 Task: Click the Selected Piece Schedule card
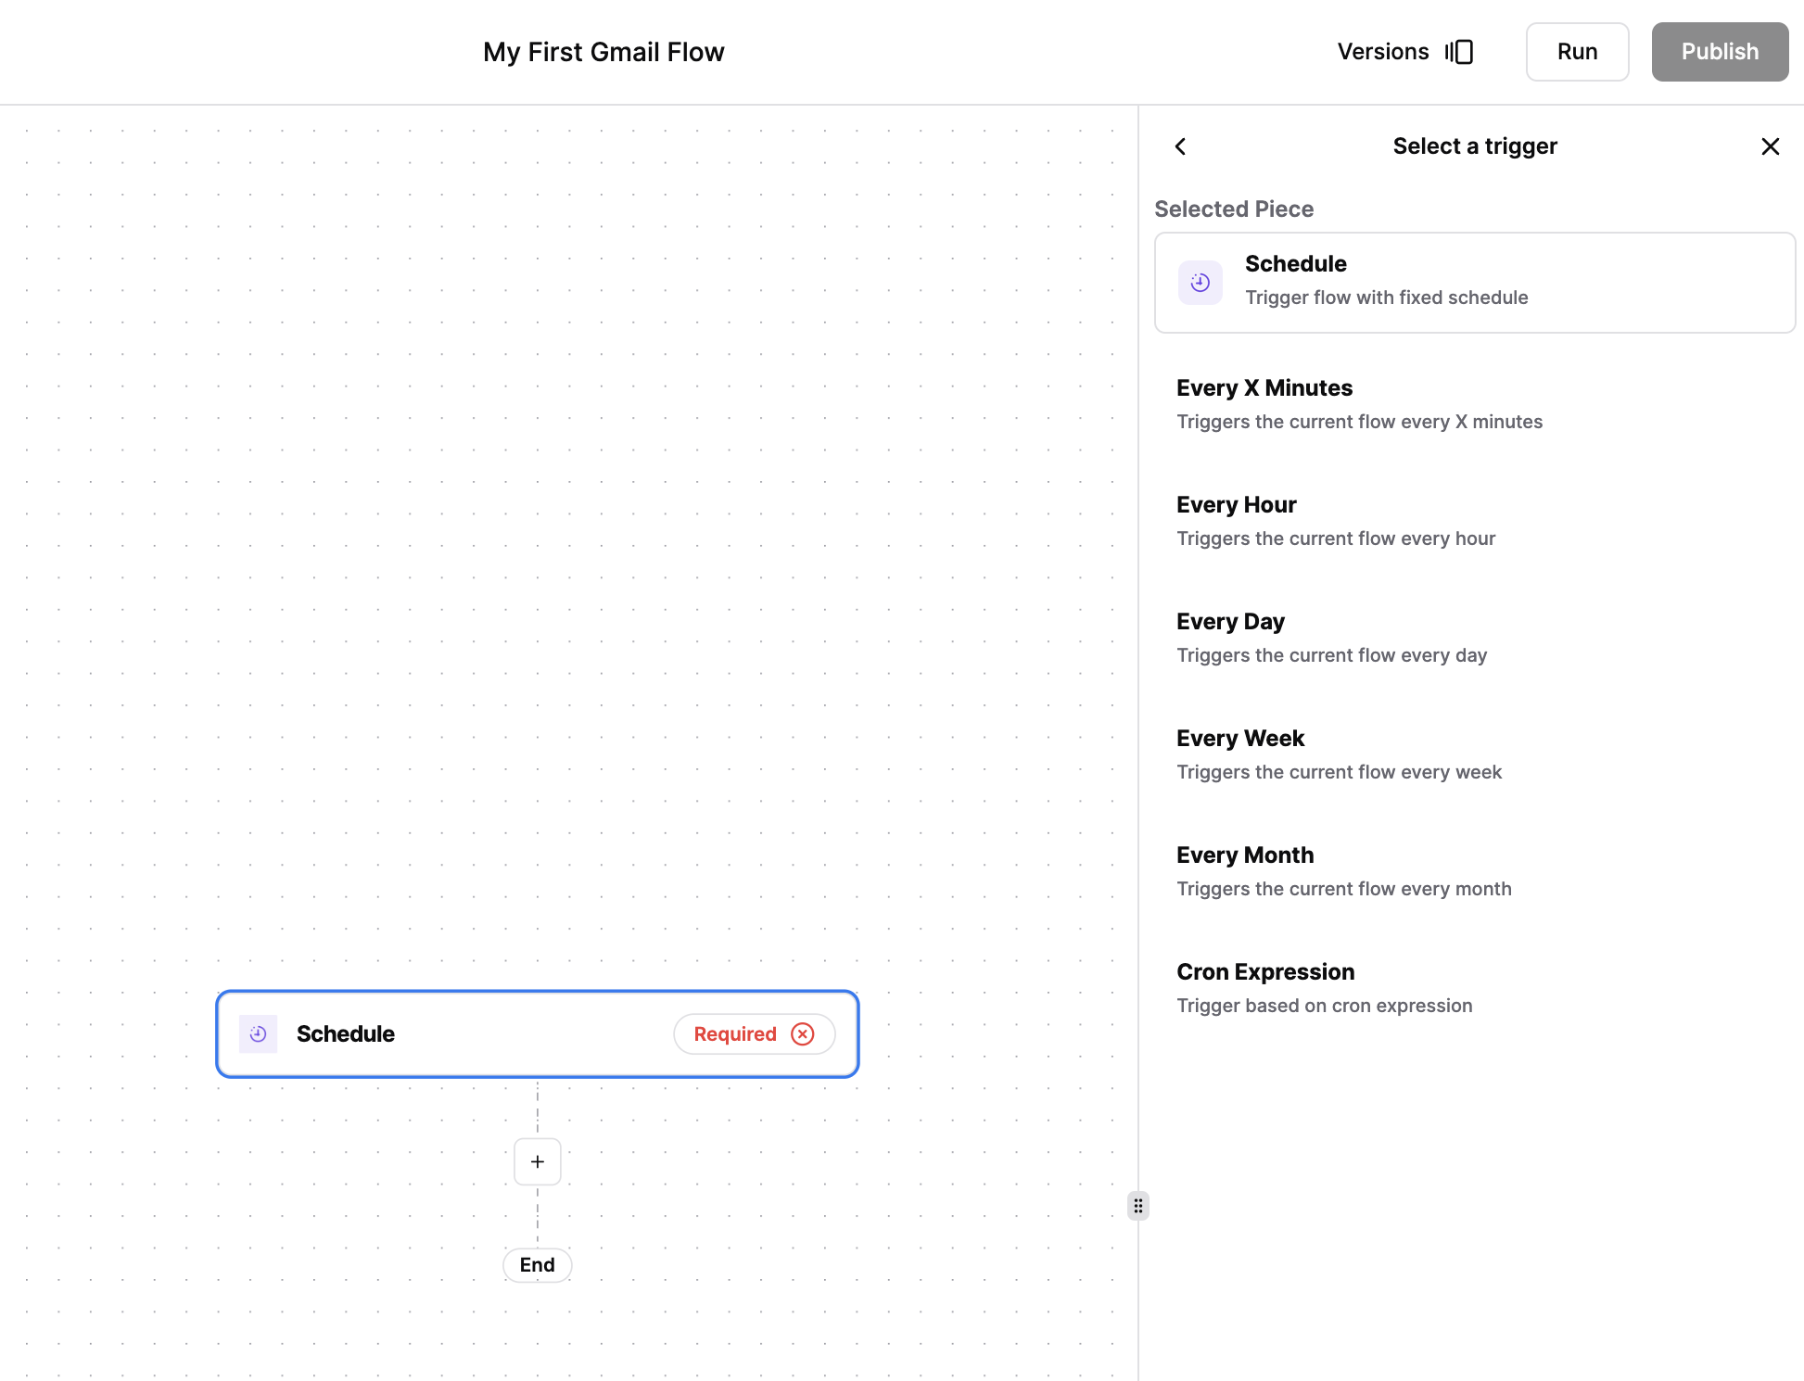[1475, 283]
